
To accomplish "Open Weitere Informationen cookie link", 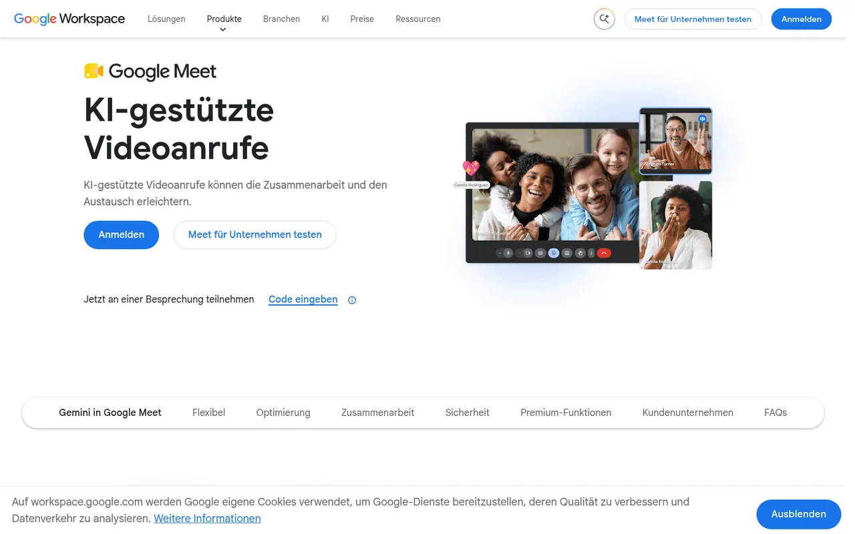I will pos(207,519).
